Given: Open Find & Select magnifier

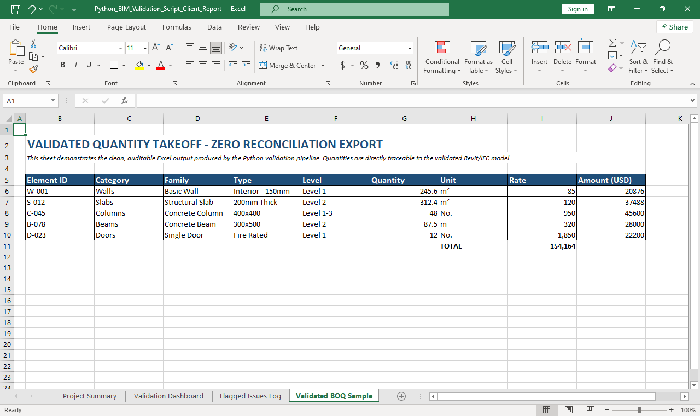Looking at the screenshot, I should 663,57.
